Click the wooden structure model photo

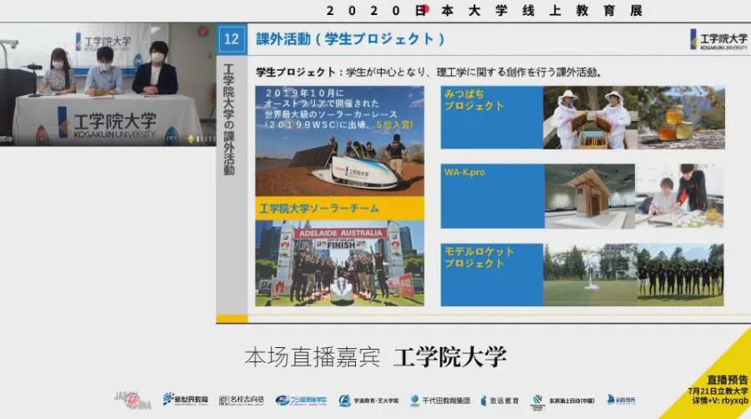click(x=590, y=196)
